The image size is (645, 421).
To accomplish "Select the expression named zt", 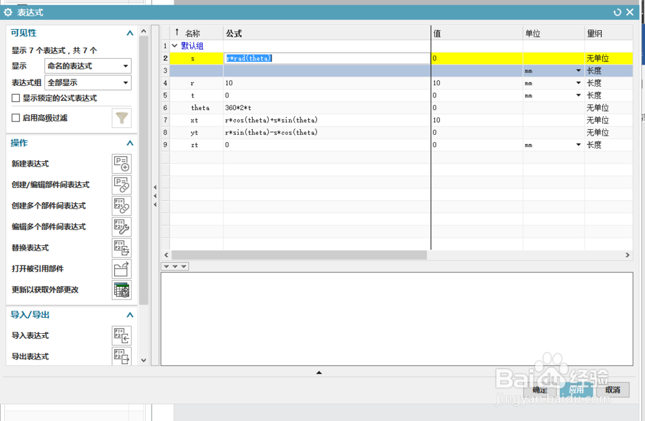I will pos(194,145).
